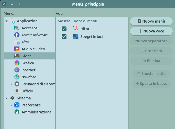Image resolution: width=175 pixels, height=129 pixels.
Task: Expand the Strumenti di sistema submenu
Action: pos(11,84)
